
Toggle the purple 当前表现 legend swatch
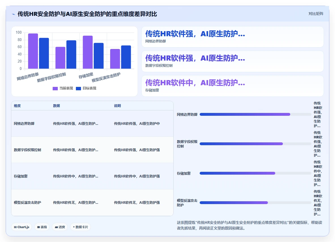click(x=55, y=88)
